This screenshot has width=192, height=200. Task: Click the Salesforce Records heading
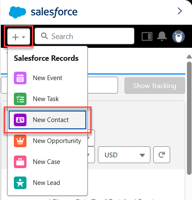coord(46,58)
